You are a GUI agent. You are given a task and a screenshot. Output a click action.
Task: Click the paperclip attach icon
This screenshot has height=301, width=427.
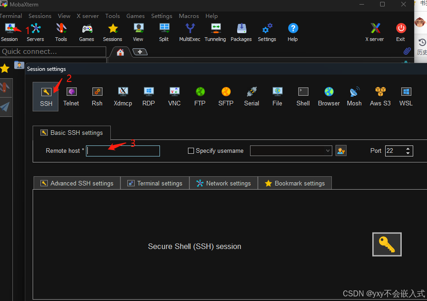point(407,51)
